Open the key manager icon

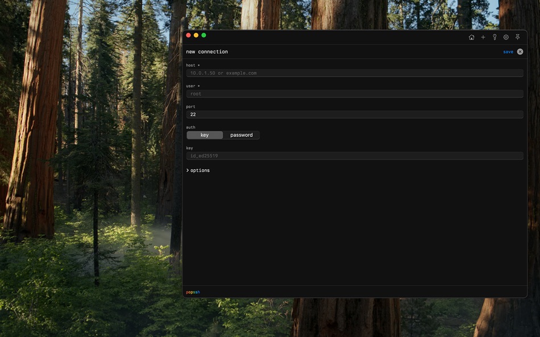point(495,37)
